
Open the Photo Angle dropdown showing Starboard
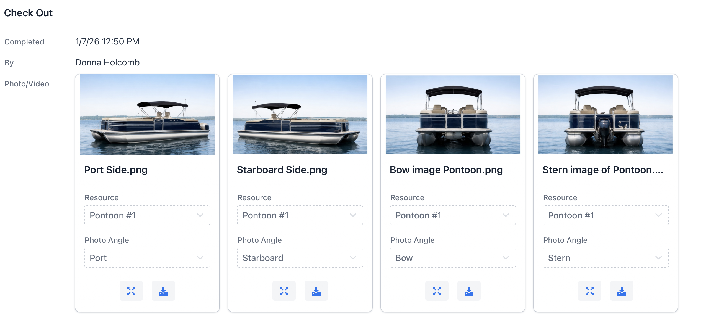(300, 258)
